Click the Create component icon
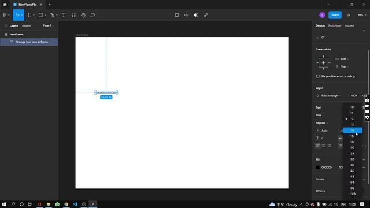The height and width of the screenshot is (208, 370). point(186,15)
